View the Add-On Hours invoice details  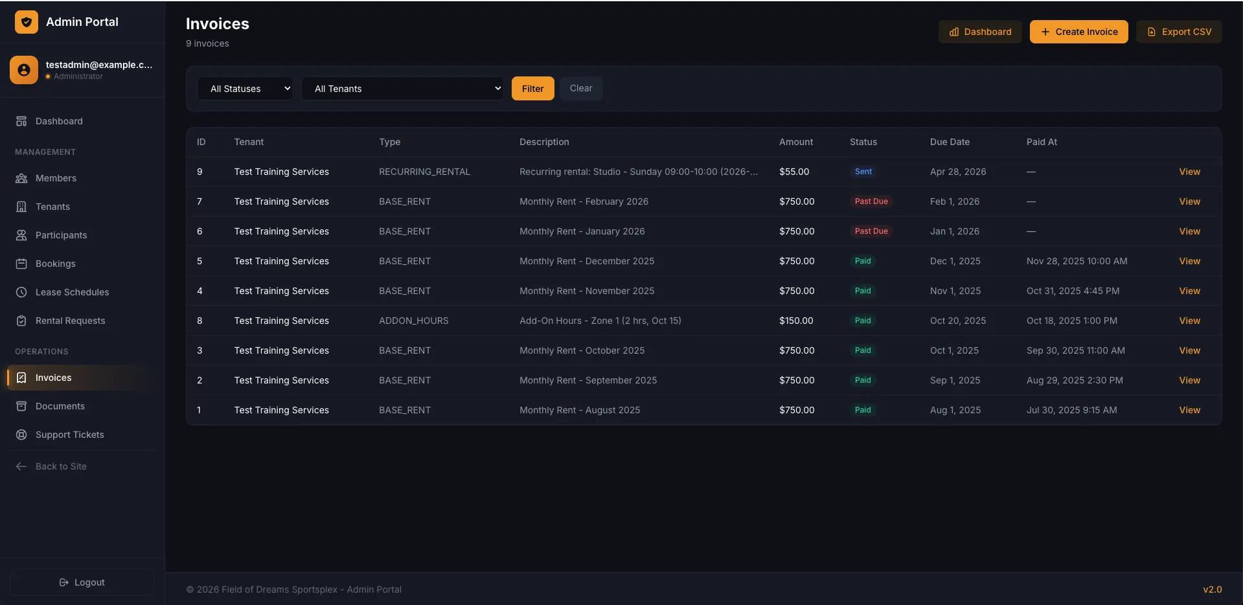pyautogui.click(x=1189, y=320)
